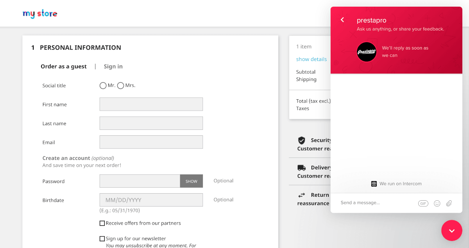
Task: Expand cart with show details
Action: pos(311,59)
